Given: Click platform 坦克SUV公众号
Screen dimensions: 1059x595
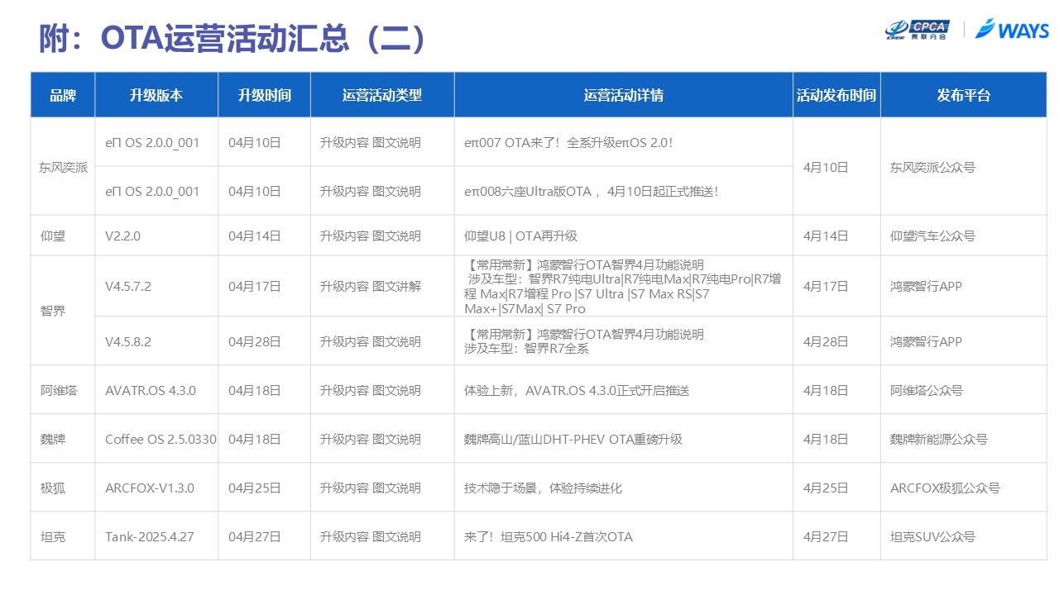Looking at the screenshot, I should tap(932, 536).
